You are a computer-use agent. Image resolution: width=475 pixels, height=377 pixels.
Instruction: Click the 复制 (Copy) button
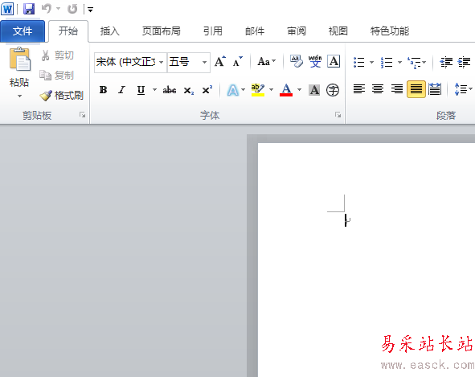click(x=57, y=75)
